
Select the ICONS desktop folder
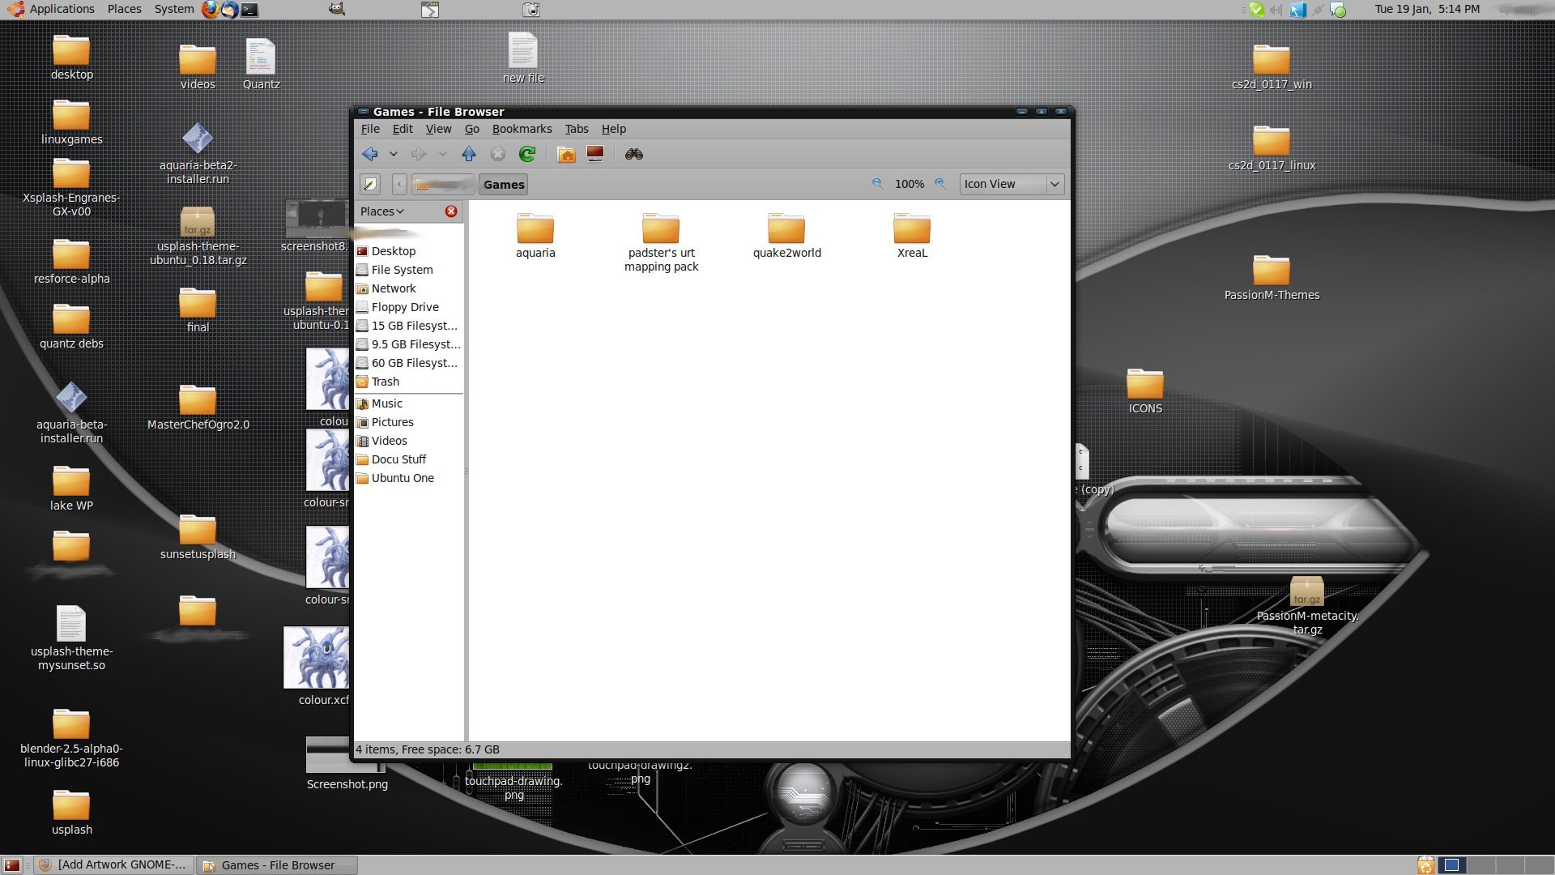[1145, 391]
